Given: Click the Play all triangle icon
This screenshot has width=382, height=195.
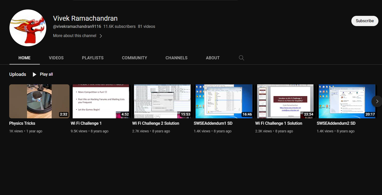Looking at the screenshot, I should pyautogui.click(x=34, y=74).
